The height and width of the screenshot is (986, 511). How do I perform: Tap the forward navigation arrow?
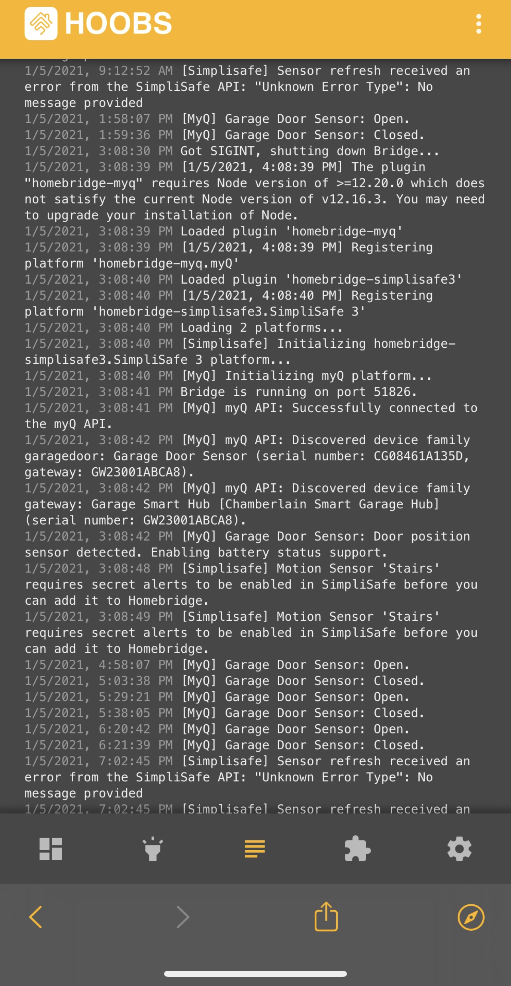tap(183, 917)
